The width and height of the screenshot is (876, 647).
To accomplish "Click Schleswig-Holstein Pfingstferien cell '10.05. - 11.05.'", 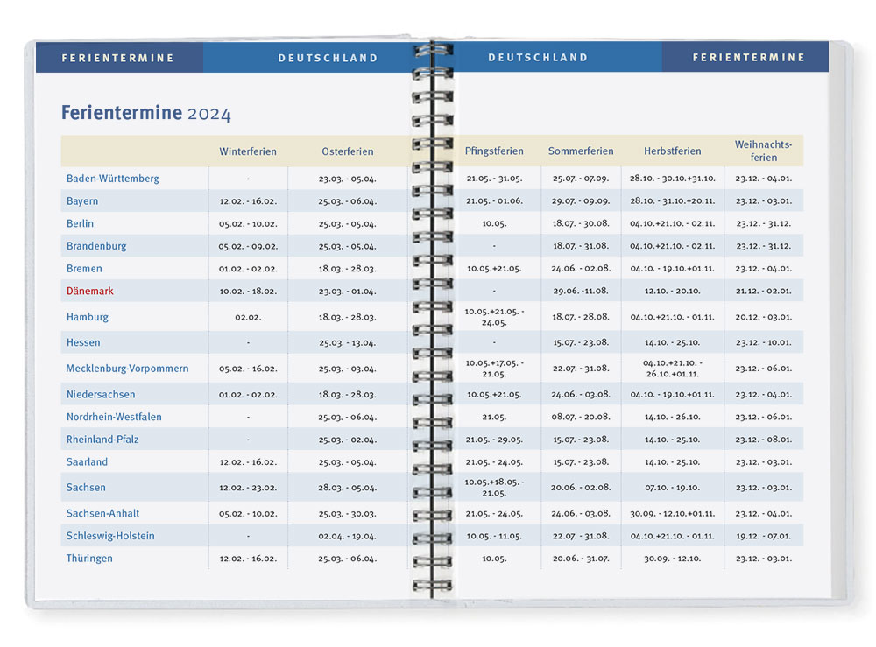I will (x=494, y=536).
